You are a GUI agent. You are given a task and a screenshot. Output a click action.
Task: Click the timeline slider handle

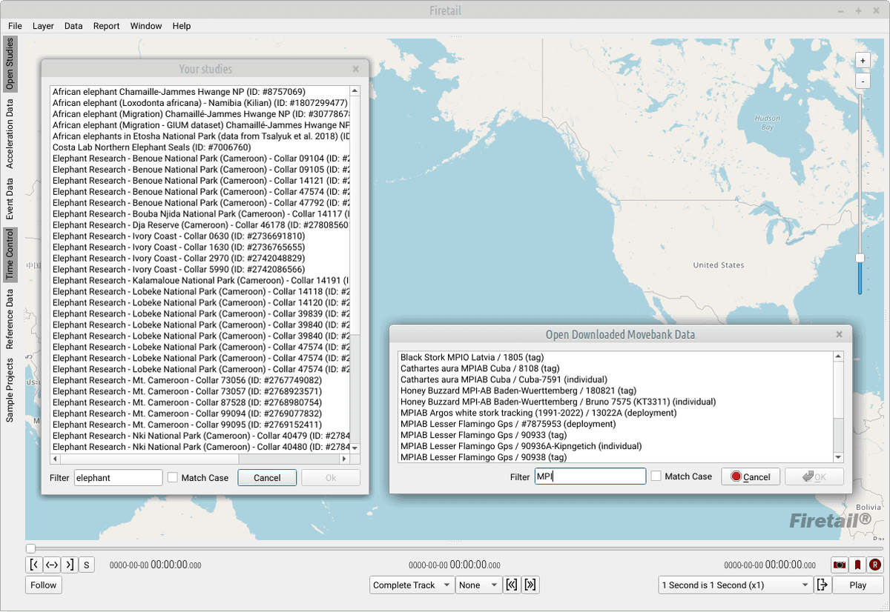[30, 548]
